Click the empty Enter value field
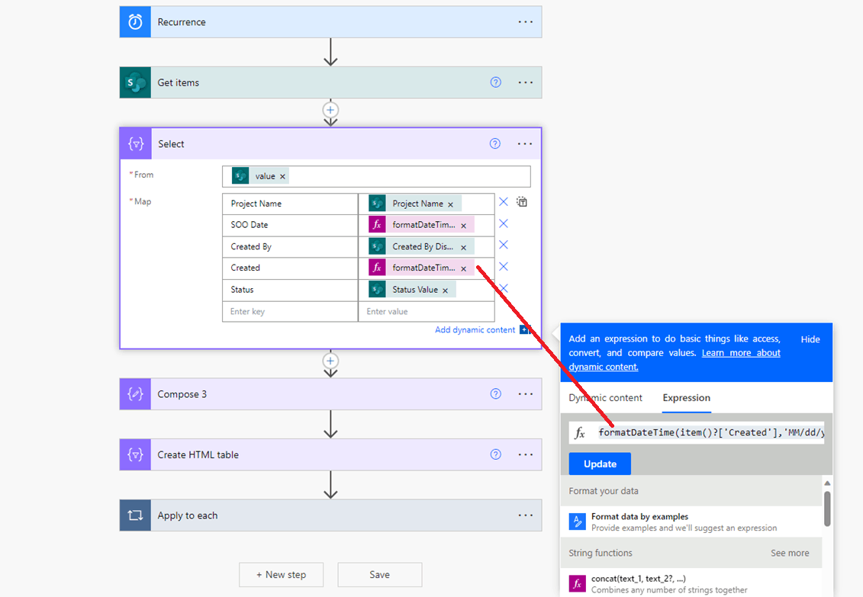863x597 pixels. click(427, 312)
